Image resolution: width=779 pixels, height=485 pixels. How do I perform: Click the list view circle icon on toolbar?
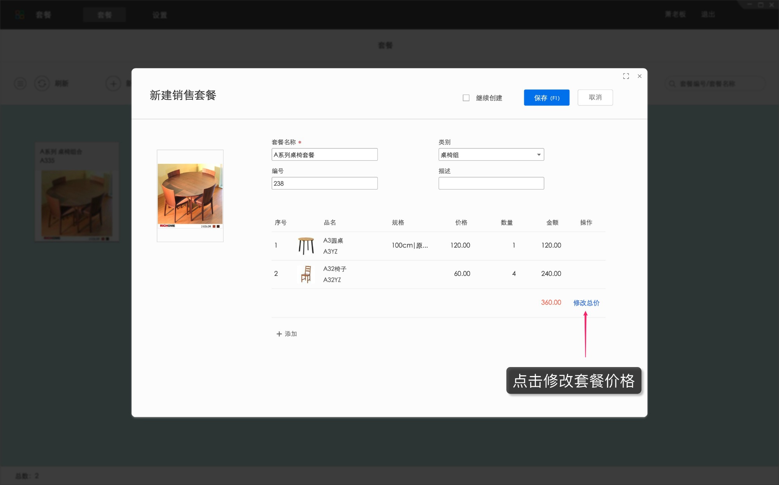(20, 83)
